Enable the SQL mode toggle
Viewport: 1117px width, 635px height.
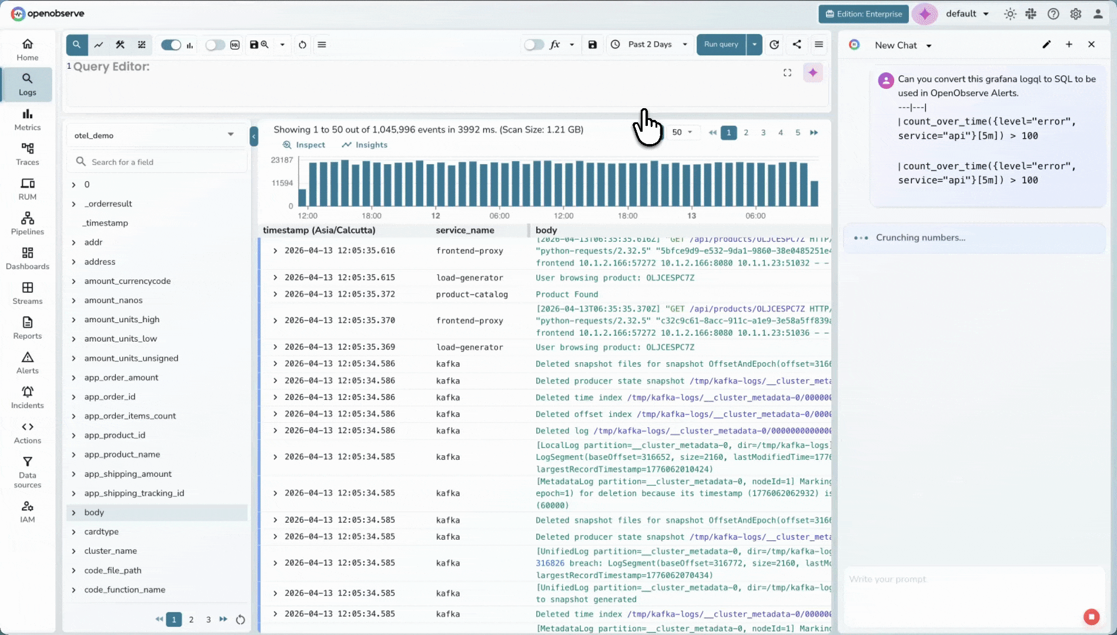pyautogui.click(x=215, y=45)
